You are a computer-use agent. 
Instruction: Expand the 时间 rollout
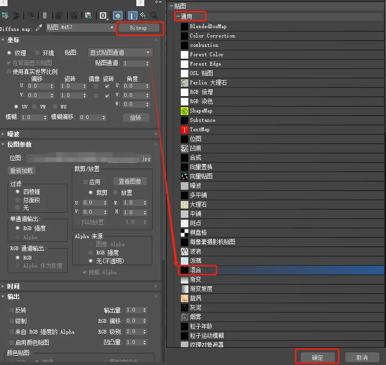click(3, 286)
